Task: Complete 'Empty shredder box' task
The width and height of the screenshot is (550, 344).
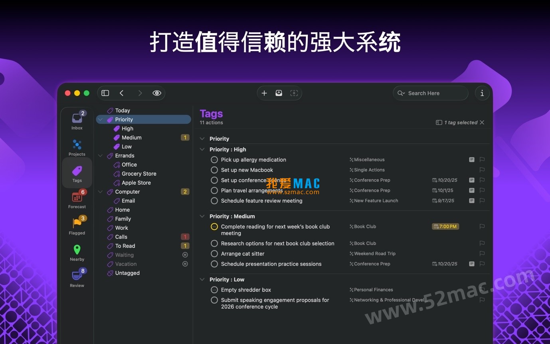Action: click(x=214, y=290)
